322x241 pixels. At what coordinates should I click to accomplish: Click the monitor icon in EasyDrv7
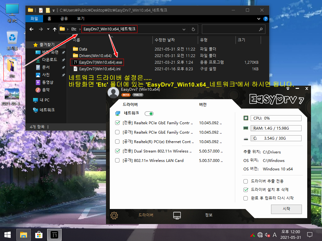click(177, 215)
